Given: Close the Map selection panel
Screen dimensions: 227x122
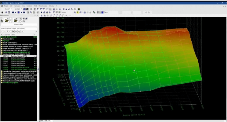Looking at the screenshot, I should point(37,15).
